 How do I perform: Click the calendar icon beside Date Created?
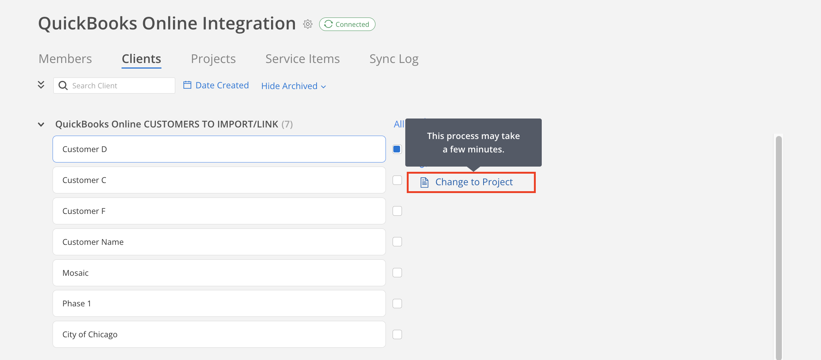[187, 85]
